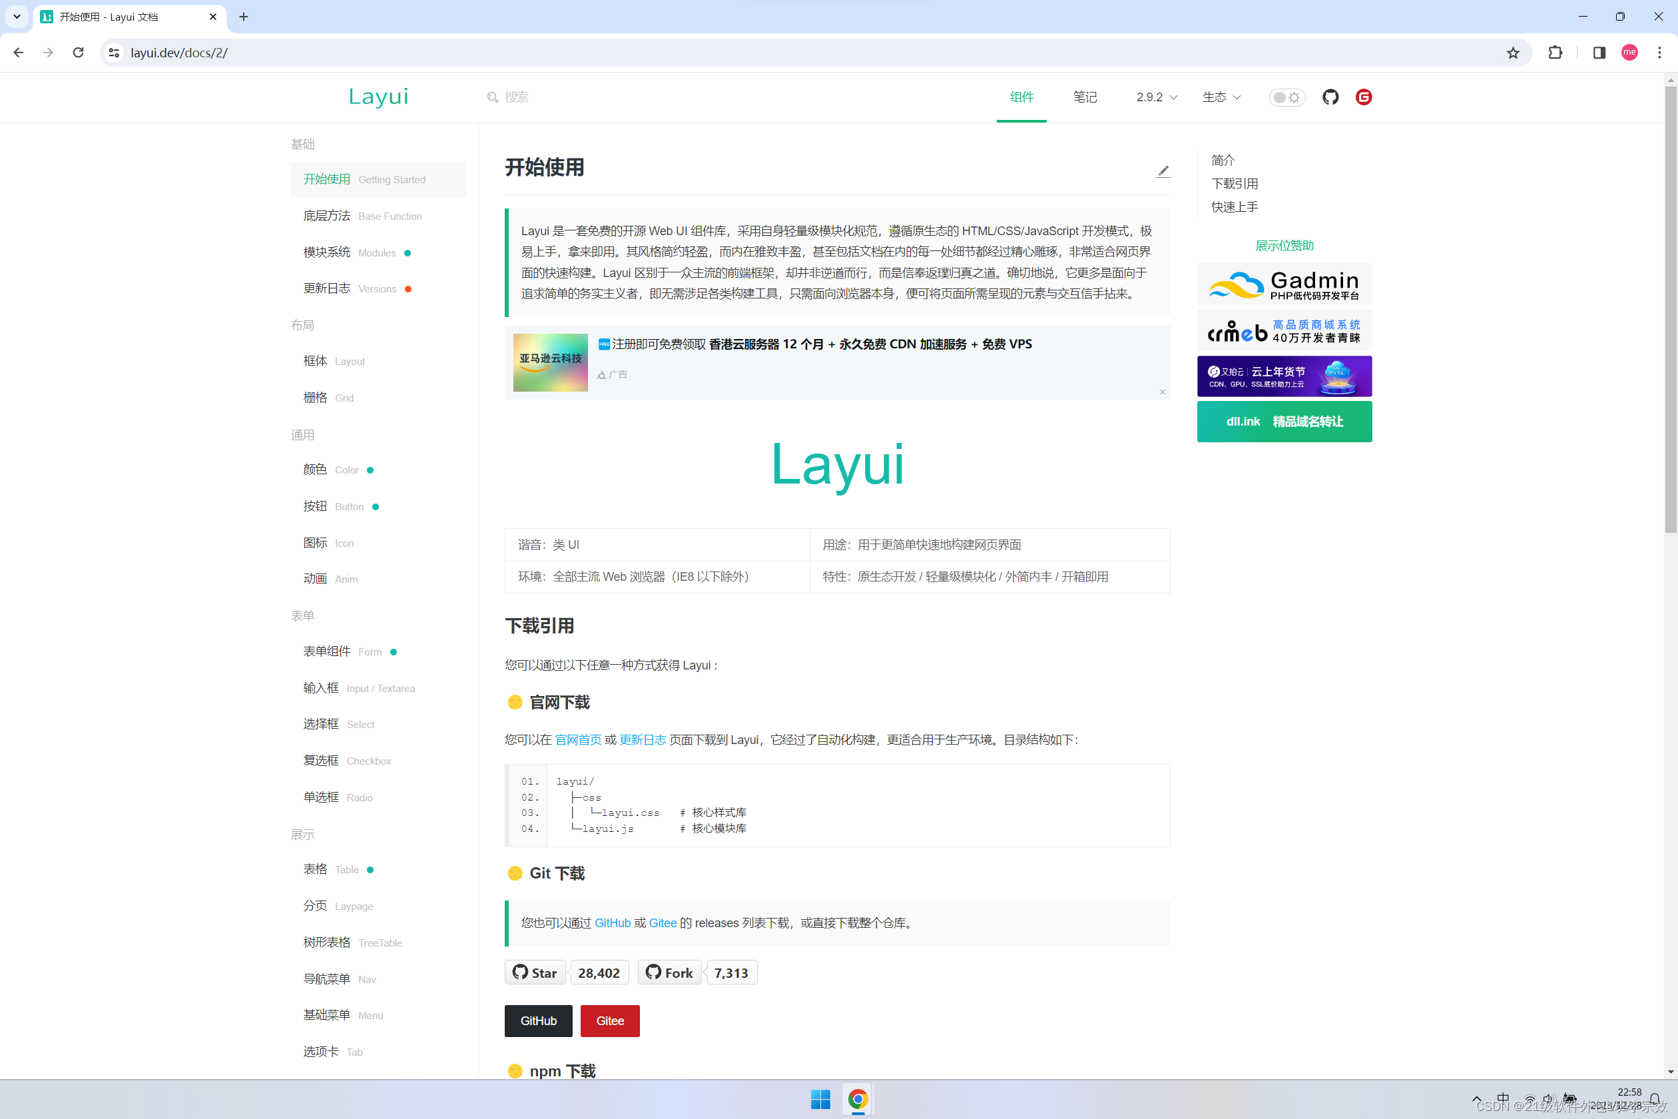Click the GitHub Star count badge 28,402
Image resolution: width=1678 pixels, height=1119 pixels.
pos(599,972)
